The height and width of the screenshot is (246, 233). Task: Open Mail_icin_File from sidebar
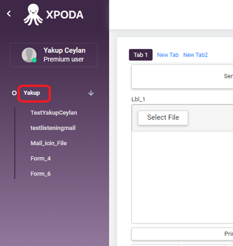[x=49, y=143]
